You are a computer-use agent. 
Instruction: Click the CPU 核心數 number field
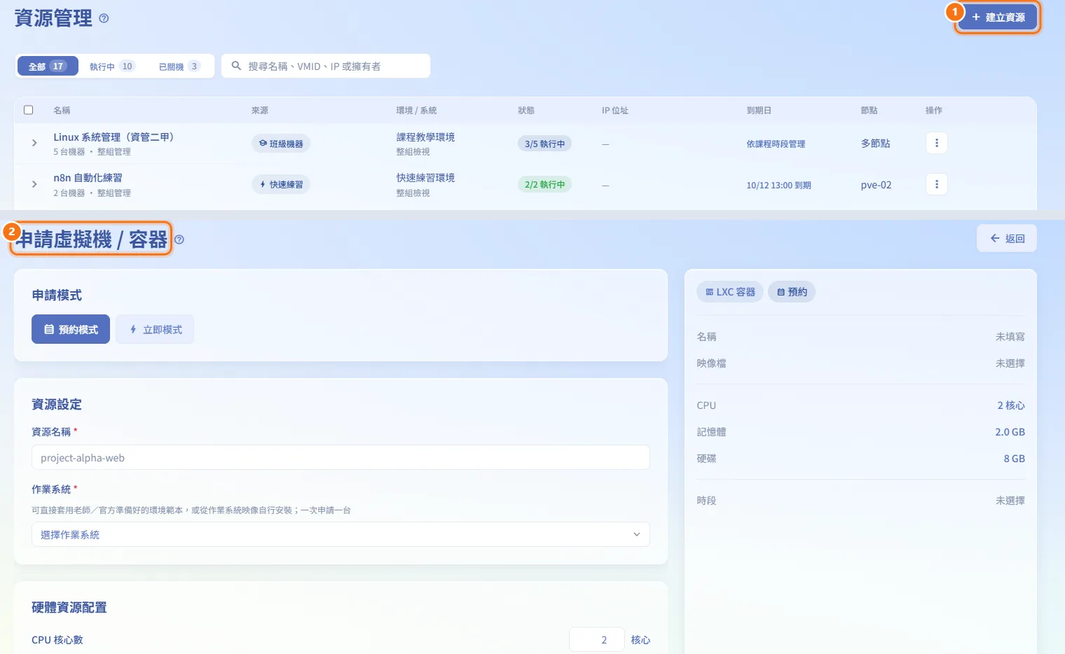click(x=596, y=639)
